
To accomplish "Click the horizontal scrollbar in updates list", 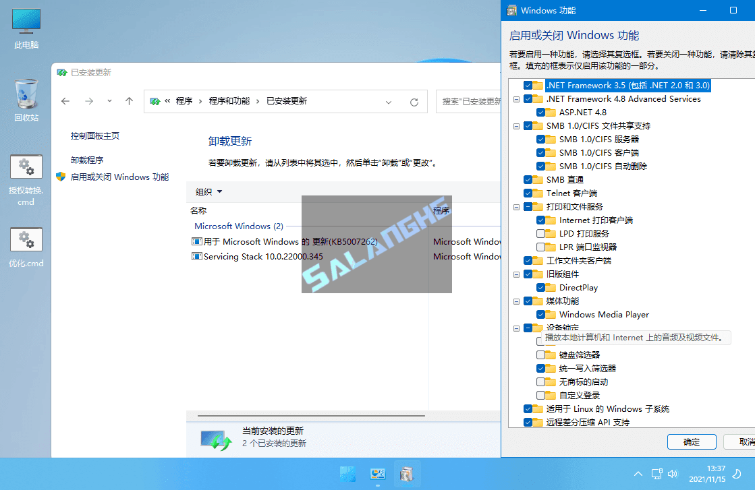I will (x=311, y=415).
